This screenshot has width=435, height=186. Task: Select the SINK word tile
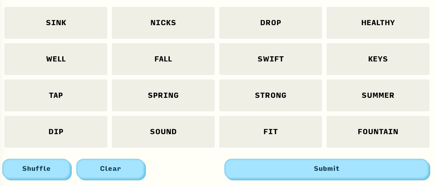pyautogui.click(x=56, y=23)
